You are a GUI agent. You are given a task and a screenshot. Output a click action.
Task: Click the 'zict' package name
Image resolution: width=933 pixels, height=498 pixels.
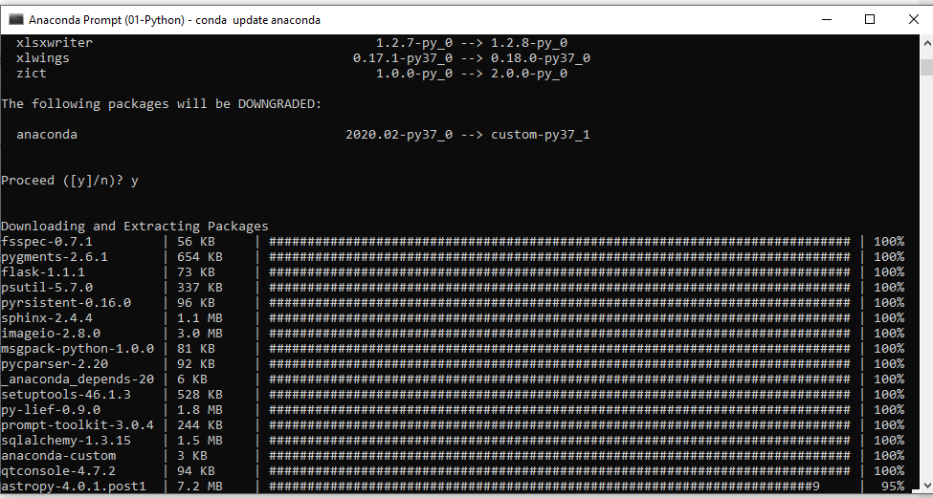coord(32,74)
